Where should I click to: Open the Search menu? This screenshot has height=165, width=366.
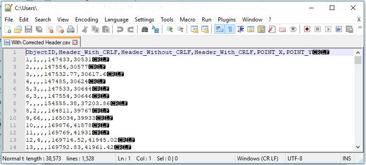click(x=43, y=20)
